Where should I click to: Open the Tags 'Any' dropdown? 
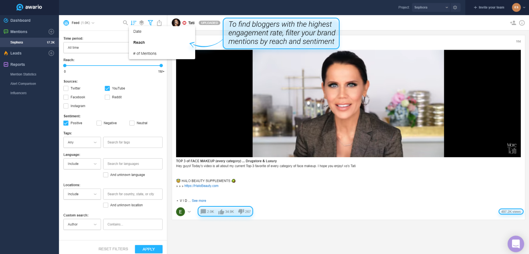click(x=82, y=142)
